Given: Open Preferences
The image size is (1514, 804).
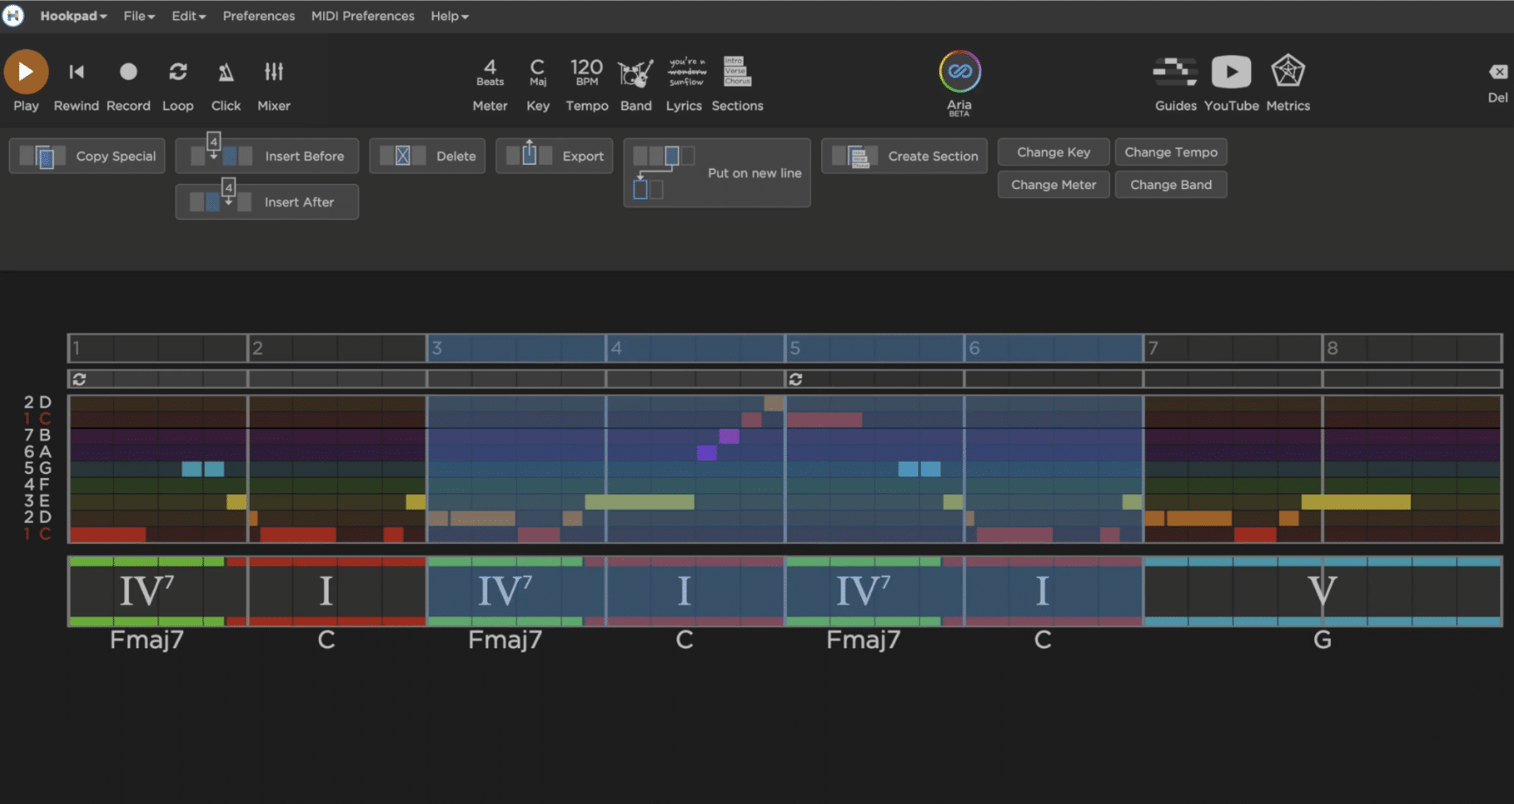Looking at the screenshot, I should coord(258,16).
